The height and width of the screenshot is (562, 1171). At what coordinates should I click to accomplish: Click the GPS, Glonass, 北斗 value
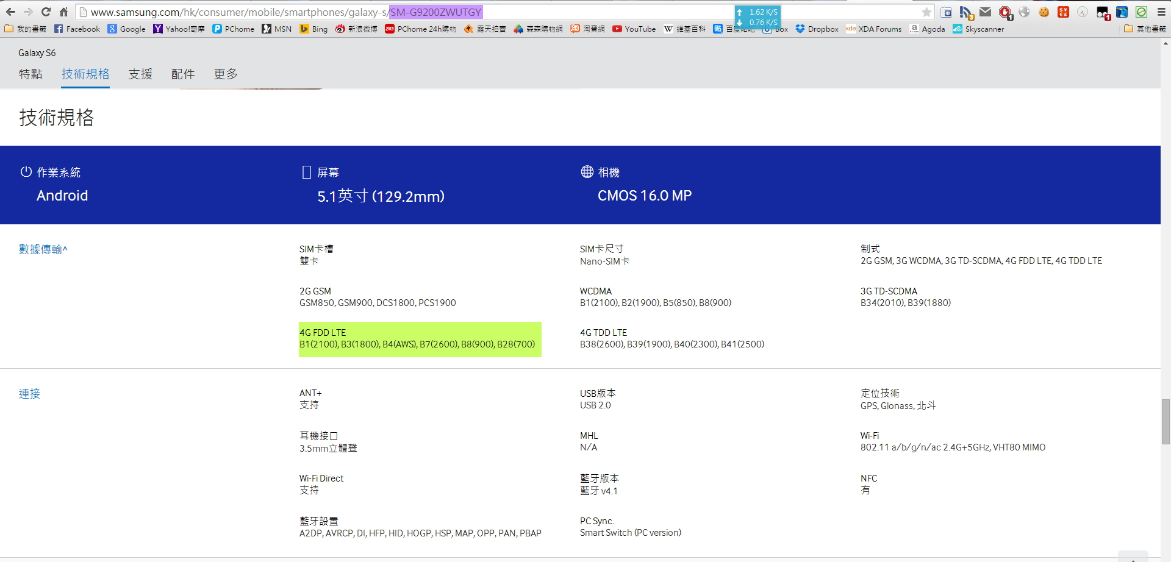(x=898, y=406)
